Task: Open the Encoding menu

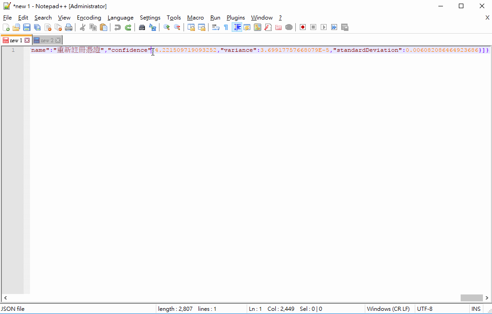Action: 89,17
